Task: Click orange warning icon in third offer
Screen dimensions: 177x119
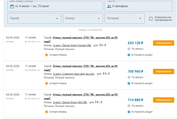Action: 47,112
